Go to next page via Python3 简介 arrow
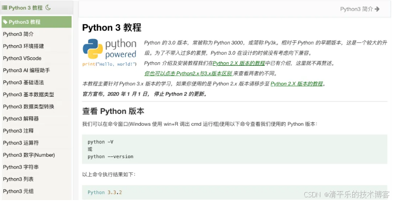The width and height of the screenshot is (395, 202). (x=377, y=9)
